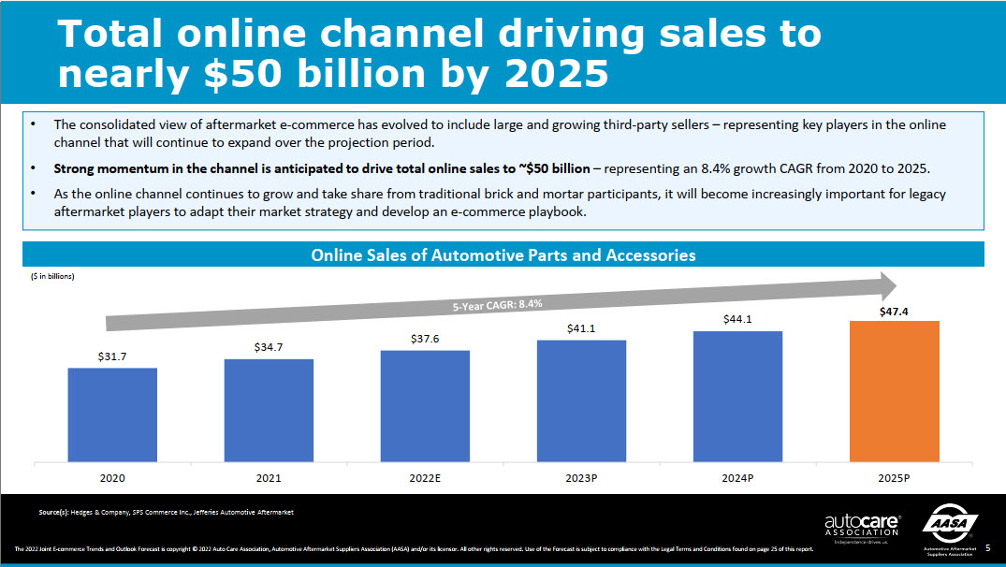Screen dimensions: 1006x567
Task: Click the 2023P bar
Action: (x=581, y=400)
